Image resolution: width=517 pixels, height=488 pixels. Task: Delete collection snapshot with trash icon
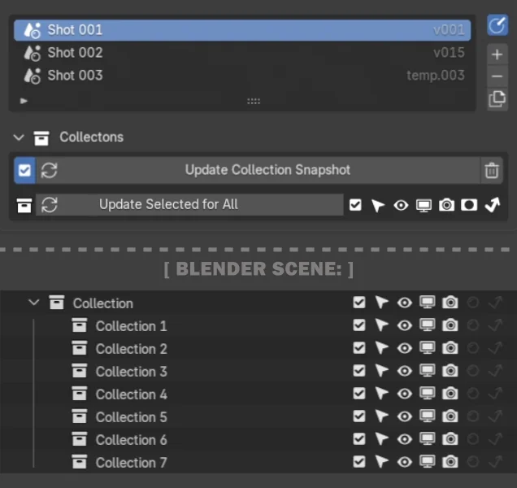click(492, 171)
